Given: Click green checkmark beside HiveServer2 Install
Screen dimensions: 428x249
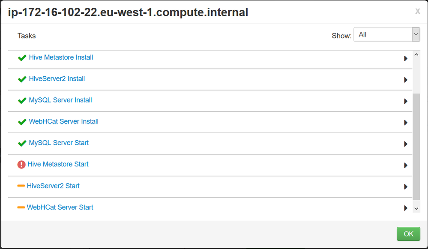Looking at the screenshot, I should 22,79.
